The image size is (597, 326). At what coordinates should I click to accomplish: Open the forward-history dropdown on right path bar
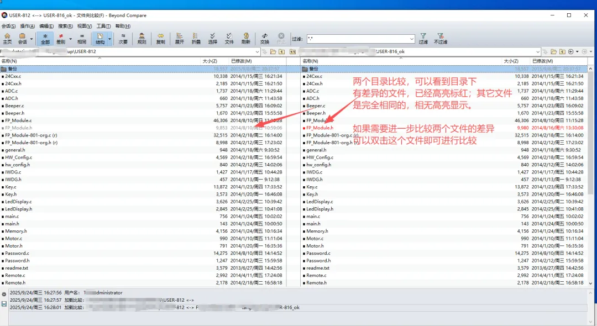click(591, 52)
